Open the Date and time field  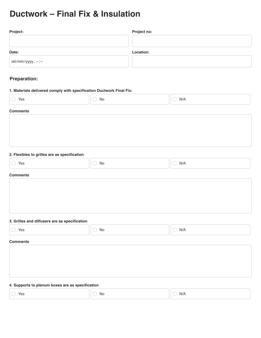[x=69, y=61]
